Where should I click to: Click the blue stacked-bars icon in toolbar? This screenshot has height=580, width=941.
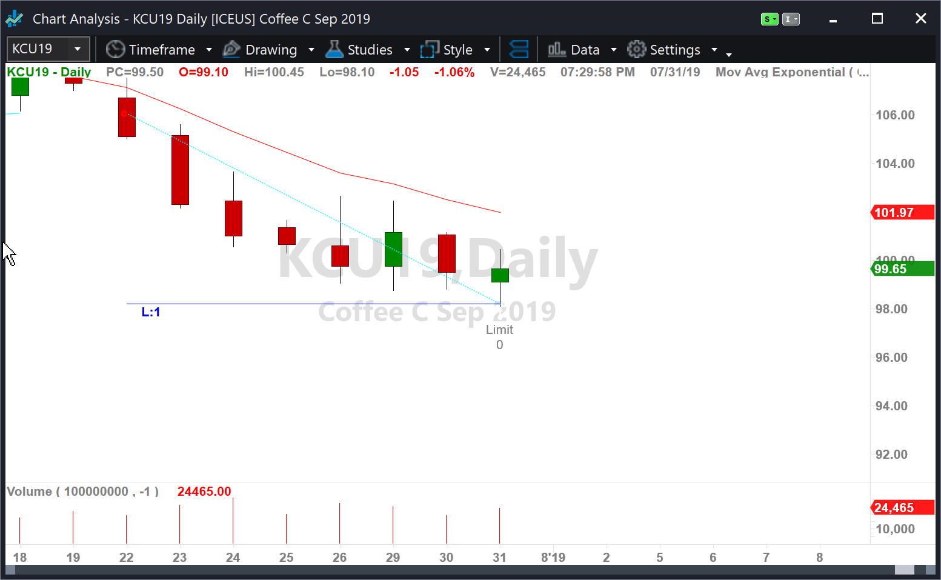tap(519, 50)
